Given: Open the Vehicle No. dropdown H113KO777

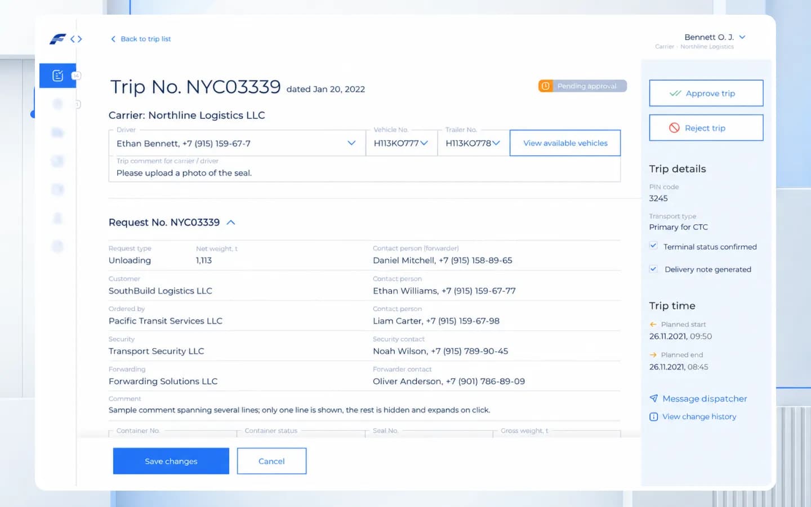Looking at the screenshot, I should pos(402,143).
